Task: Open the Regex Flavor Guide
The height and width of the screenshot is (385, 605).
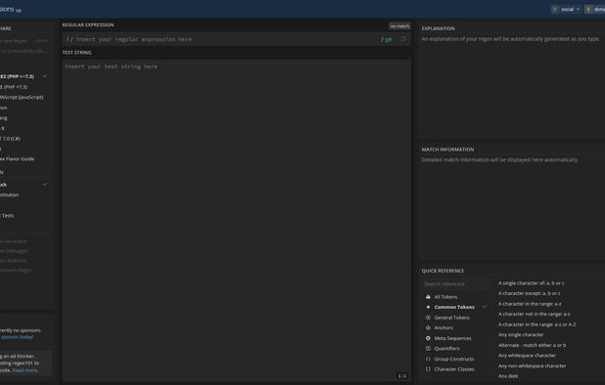Action: [23, 159]
